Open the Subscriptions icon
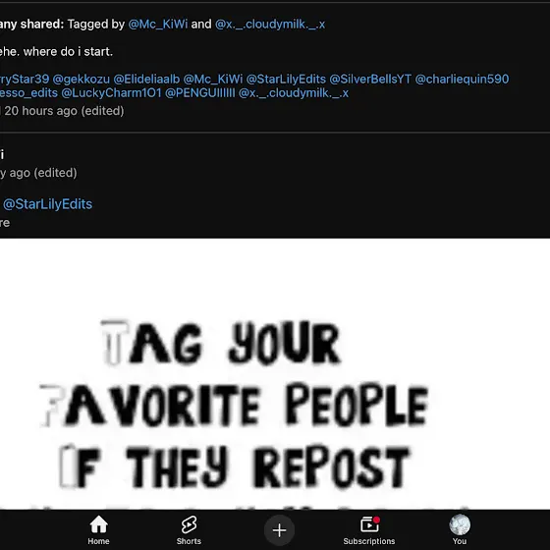 click(369, 524)
